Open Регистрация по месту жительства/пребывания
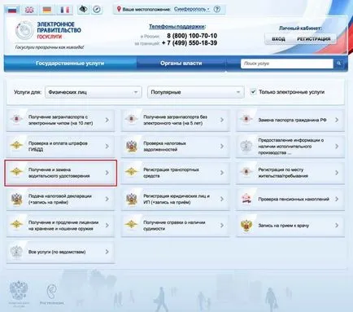The image size is (353, 312). (x=290, y=173)
